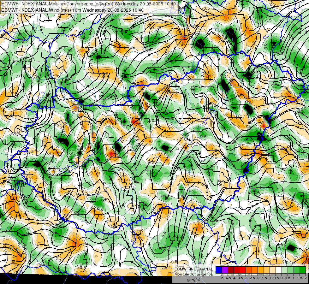Click the '-1.5' tick label on the legend
The width and height of the screenshot is (309, 284).
tap(264, 278)
